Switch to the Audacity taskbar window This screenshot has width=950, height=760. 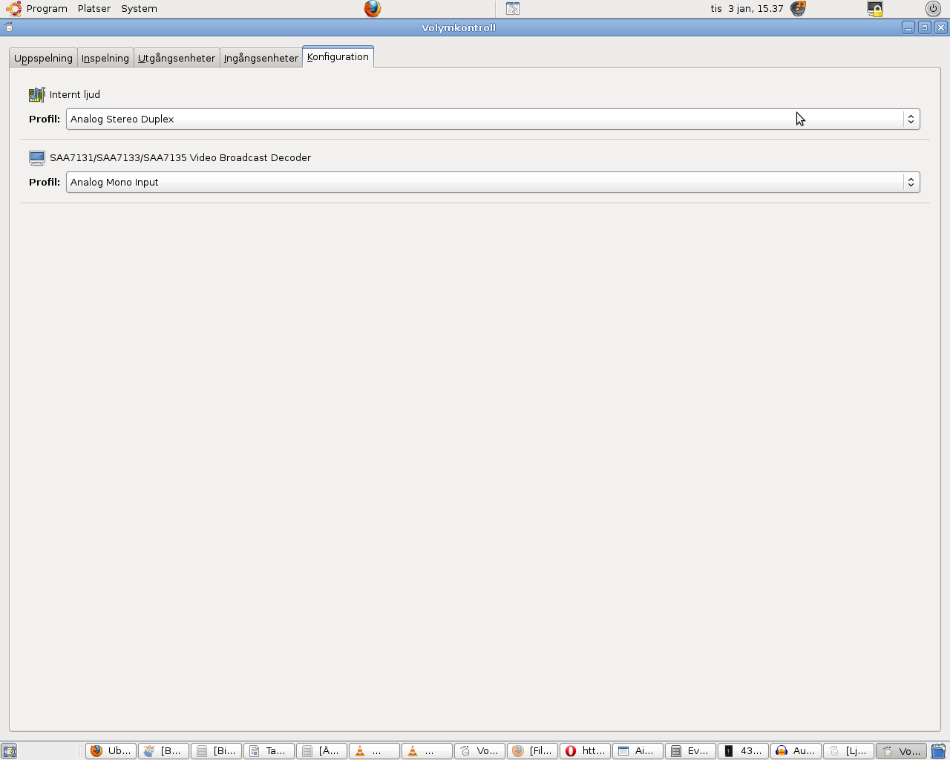[796, 751]
